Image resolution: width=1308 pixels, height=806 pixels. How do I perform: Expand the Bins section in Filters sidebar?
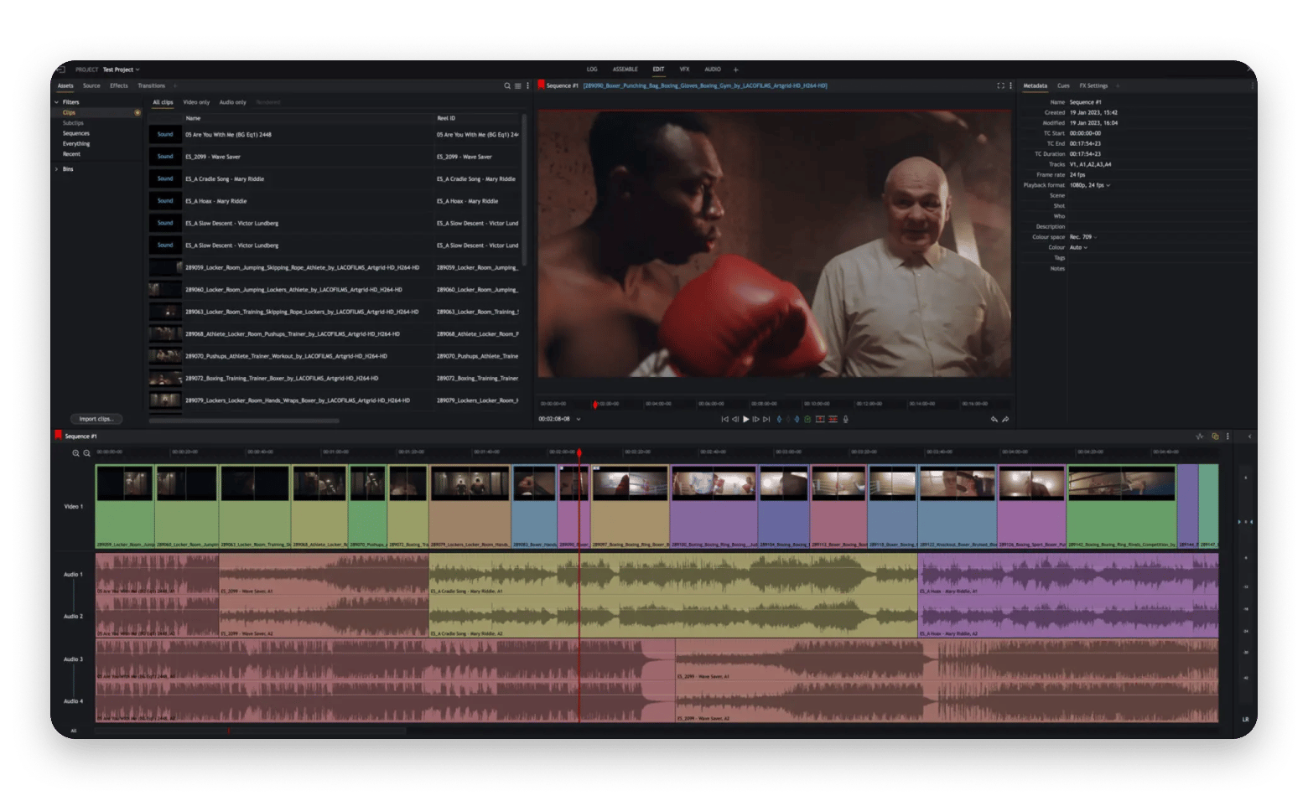point(57,168)
